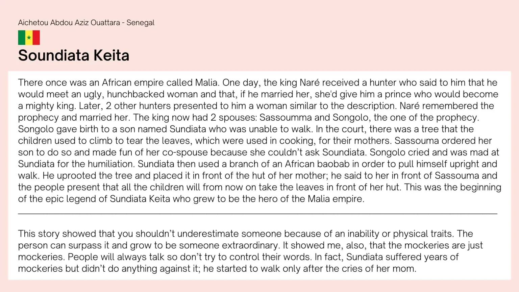Click "Malia" in the first sentence
This screenshot has height=292, width=519.
pos(207,82)
